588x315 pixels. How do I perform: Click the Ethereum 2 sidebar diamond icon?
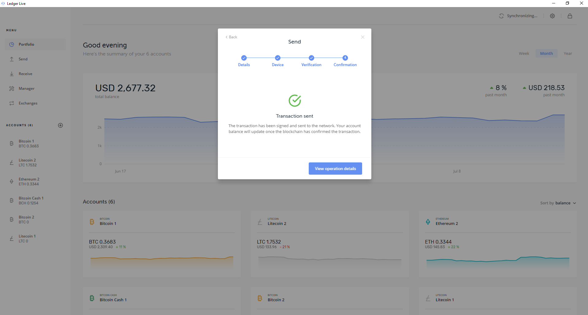click(12, 181)
